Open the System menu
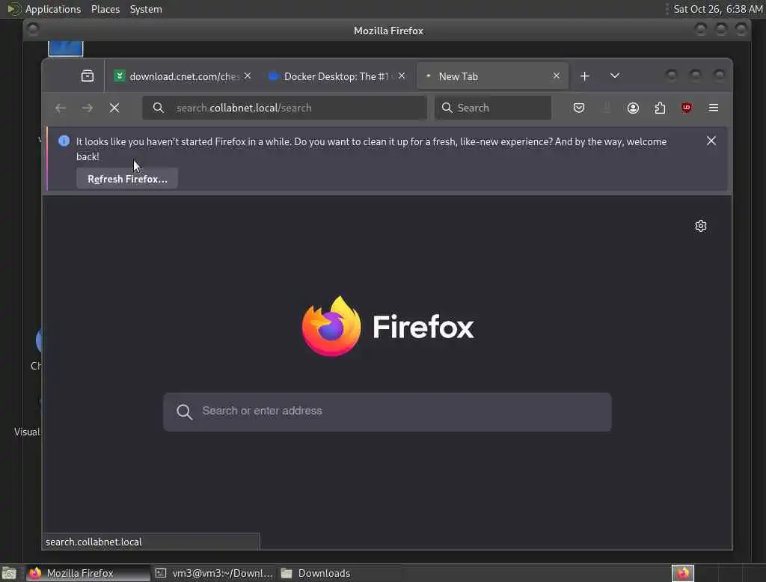Screen dimensions: 766x582 pyautogui.click(x=146, y=9)
